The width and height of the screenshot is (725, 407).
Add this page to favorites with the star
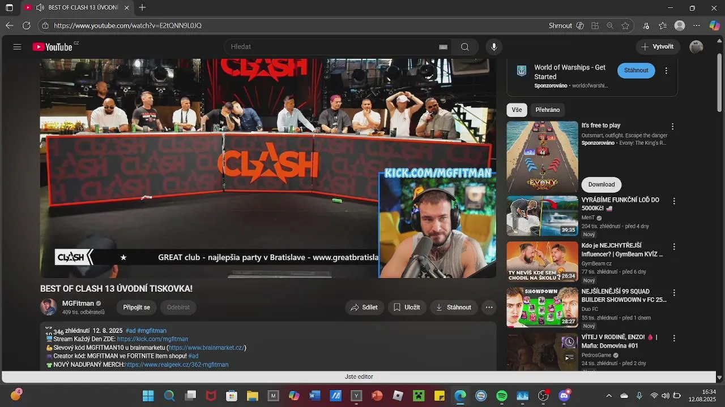(625, 25)
